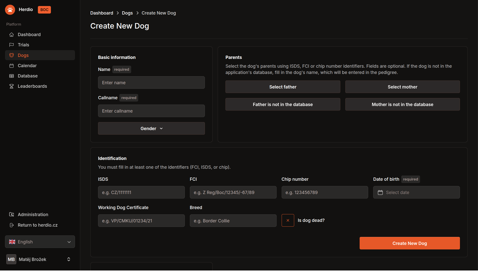Screen dimensions: 478x272
Task: Open Calendar in the sidebar
Action: (x=40, y=66)
